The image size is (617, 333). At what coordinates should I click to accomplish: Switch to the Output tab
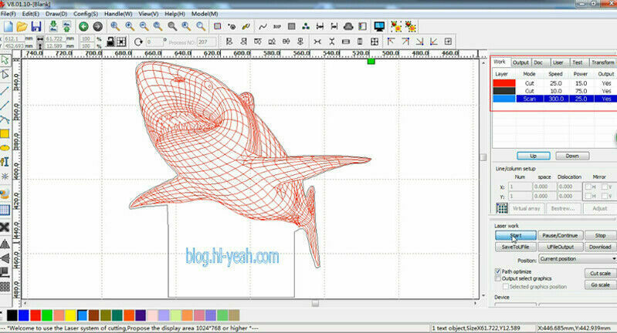click(520, 62)
